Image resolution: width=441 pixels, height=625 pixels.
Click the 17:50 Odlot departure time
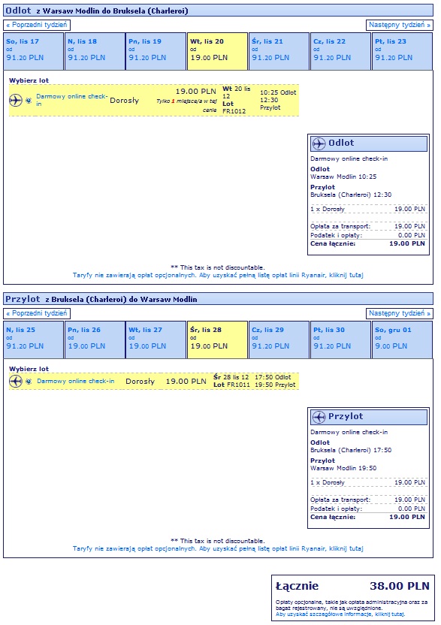pyautogui.click(x=273, y=377)
